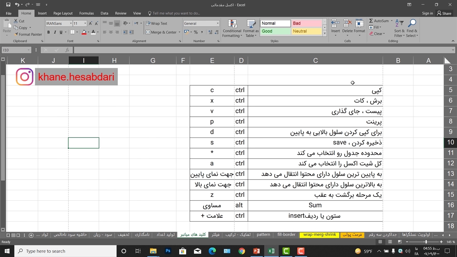Image resolution: width=457 pixels, height=257 pixels.
Task: Click the AutoSum sigma icon
Action: pos(371,21)
